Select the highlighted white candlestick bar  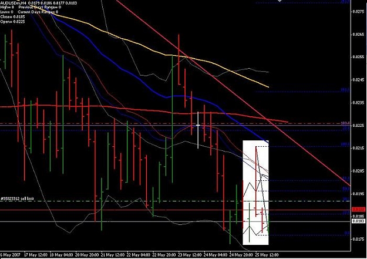coord(198,130)
